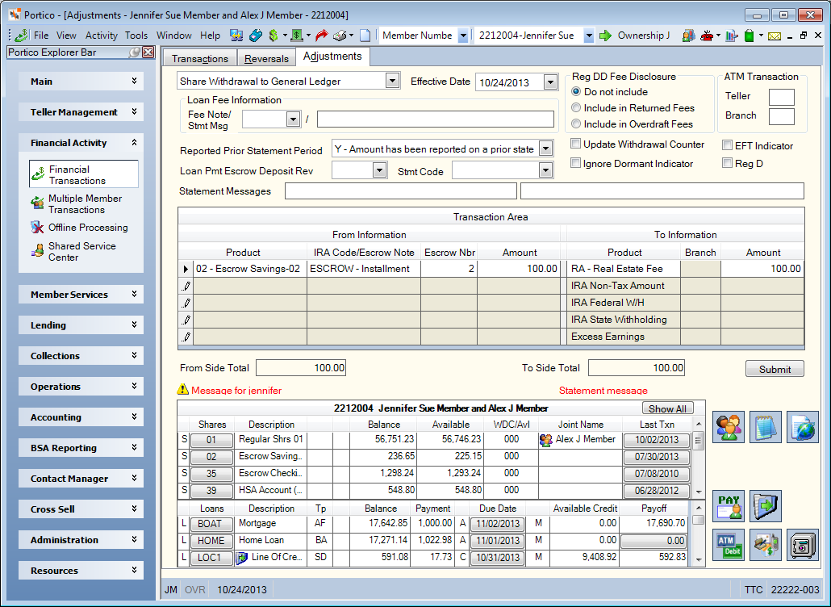Viewport: 831px width, 607px height.
Task: Click the Show All button
Action: tap(667, 408)
